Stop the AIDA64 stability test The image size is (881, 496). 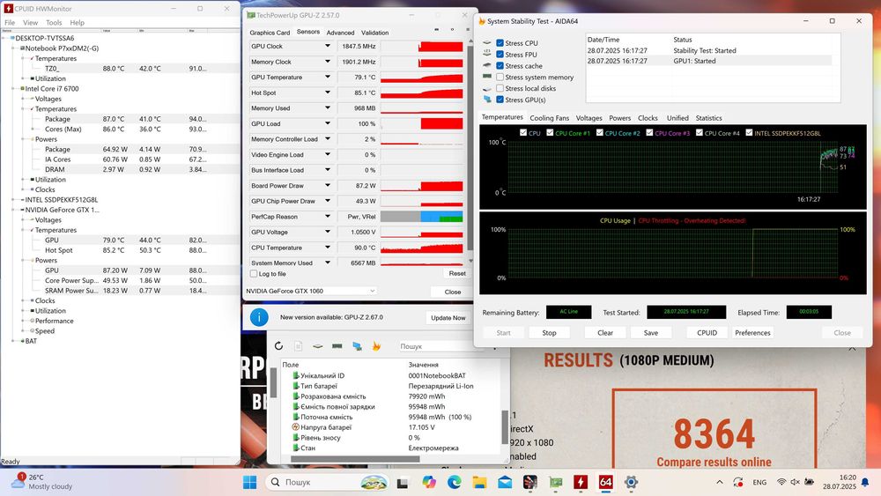tap(549, 332)
